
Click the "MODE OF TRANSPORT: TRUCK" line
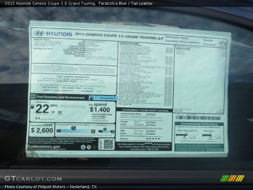click(78, 52)
